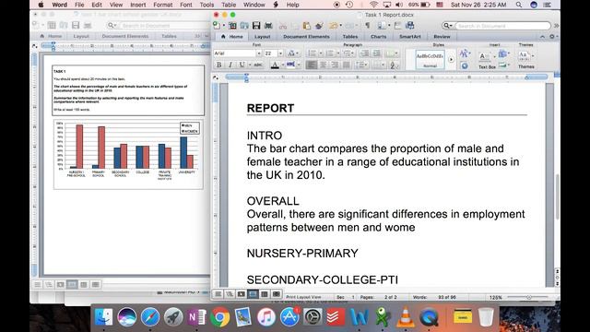Viewport: 590px width, 332px height.
Task: Justify paragraph text
Action: pos(347,65)
